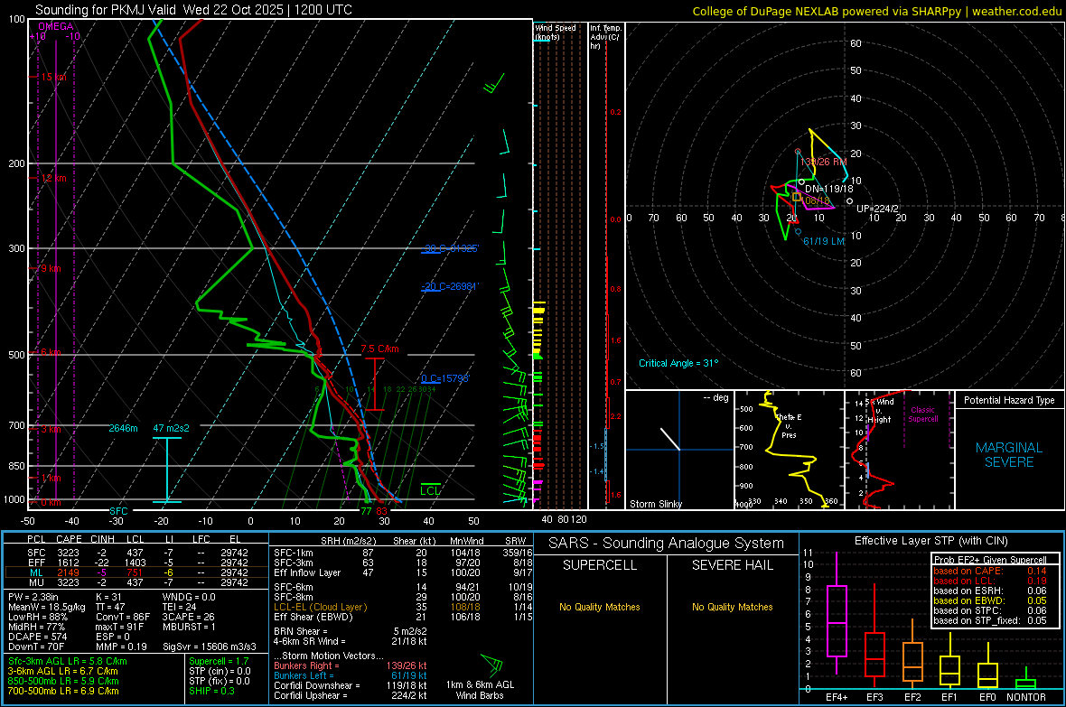Click the '9 km' height label
This screenshot has width=1066, height=707.
point(51,268)
